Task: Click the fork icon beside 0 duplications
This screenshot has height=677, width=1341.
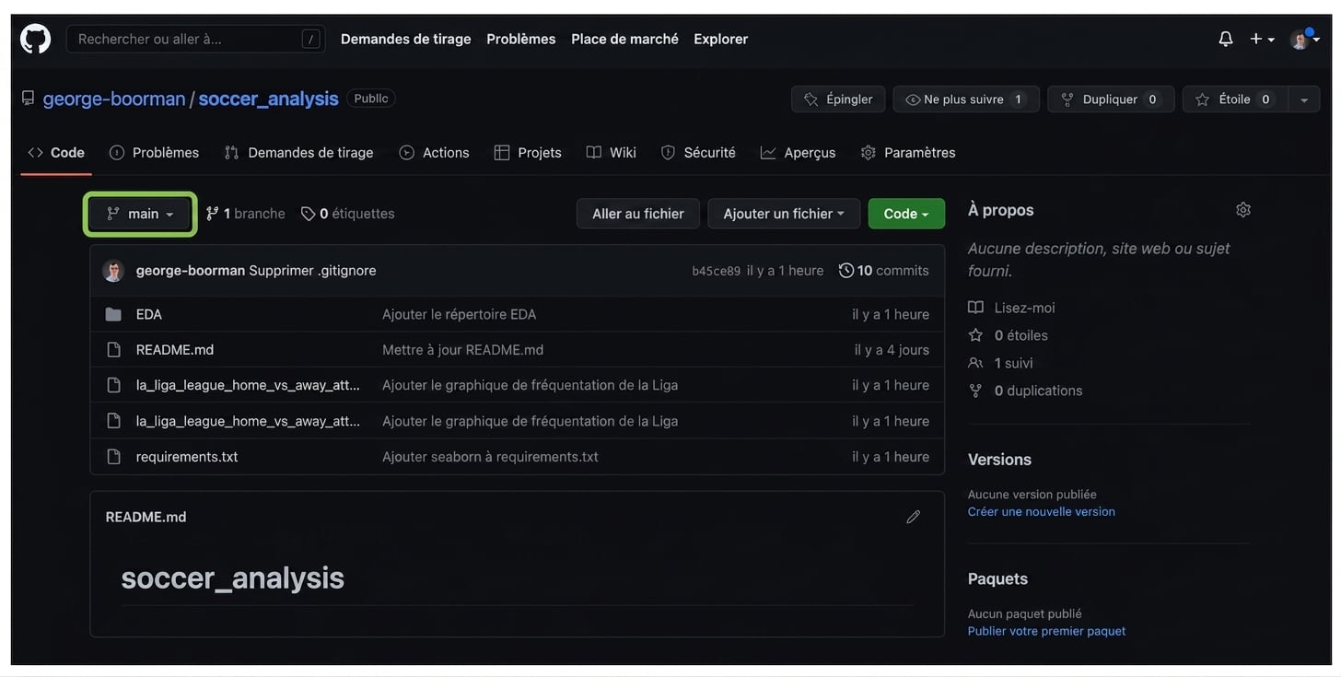Action: tap(975, 391)
